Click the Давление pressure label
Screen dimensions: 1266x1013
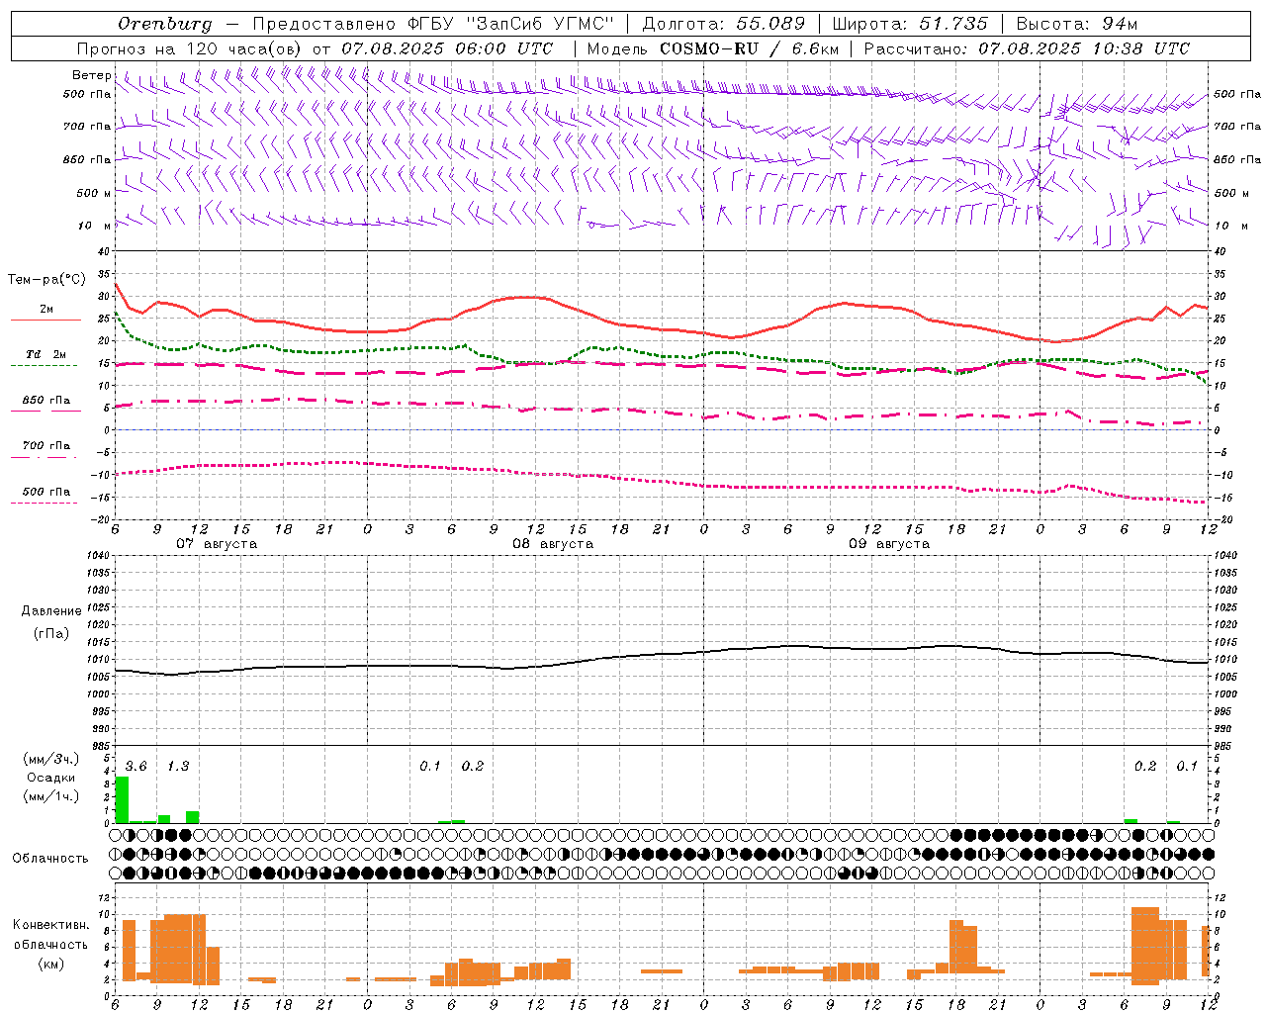51,611
